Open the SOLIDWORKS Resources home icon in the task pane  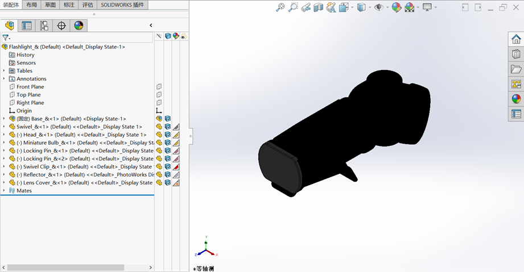[x=516, y=39]
